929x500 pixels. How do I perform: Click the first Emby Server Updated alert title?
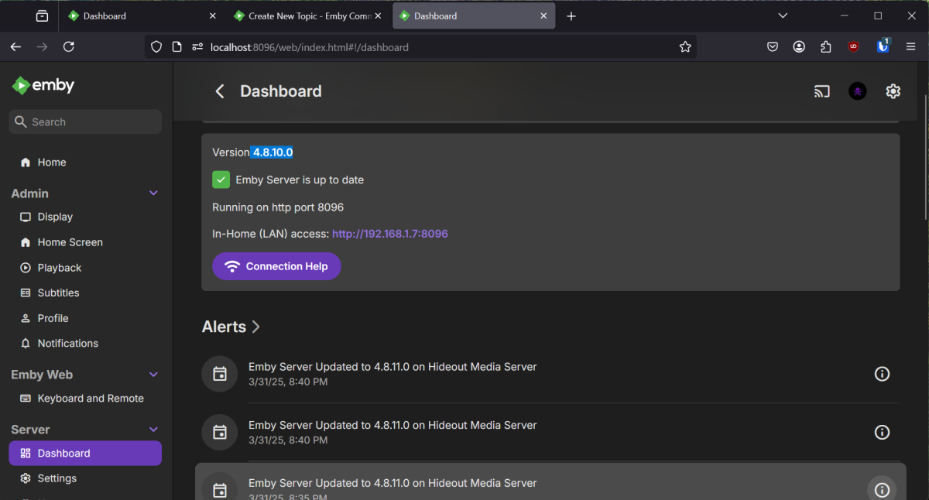(393, 367)
